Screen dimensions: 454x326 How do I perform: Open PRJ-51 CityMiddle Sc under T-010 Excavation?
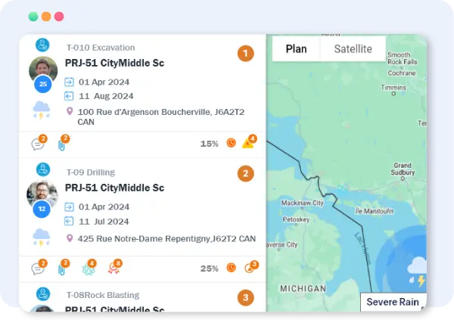[114, 63]
